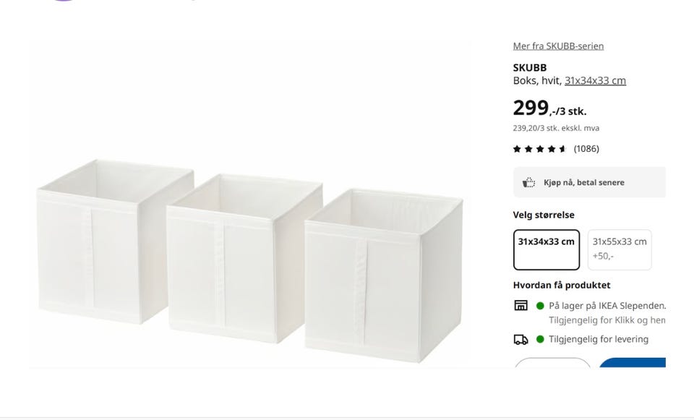694x420 pixels.
Task: Click the blue button at bottom right
Action: [x=633, y=363]
